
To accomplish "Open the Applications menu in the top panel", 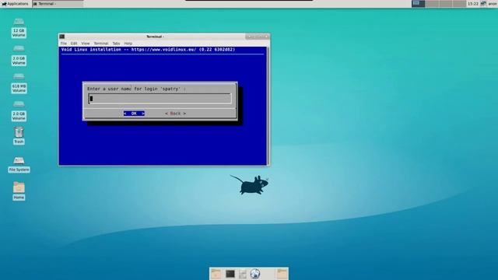I will (x=15, y=4).
